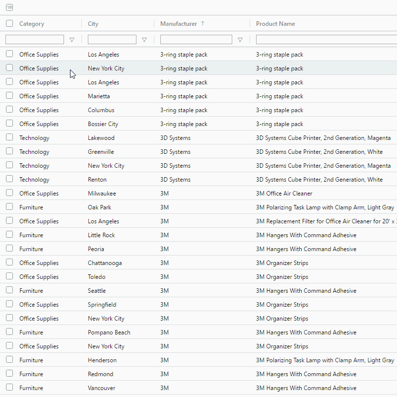
Task: Click the group panel icon above the grid
Action: click(9, 7)
